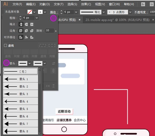Expand the fill color dropdown arrow
155x136 pixels.
34,12
